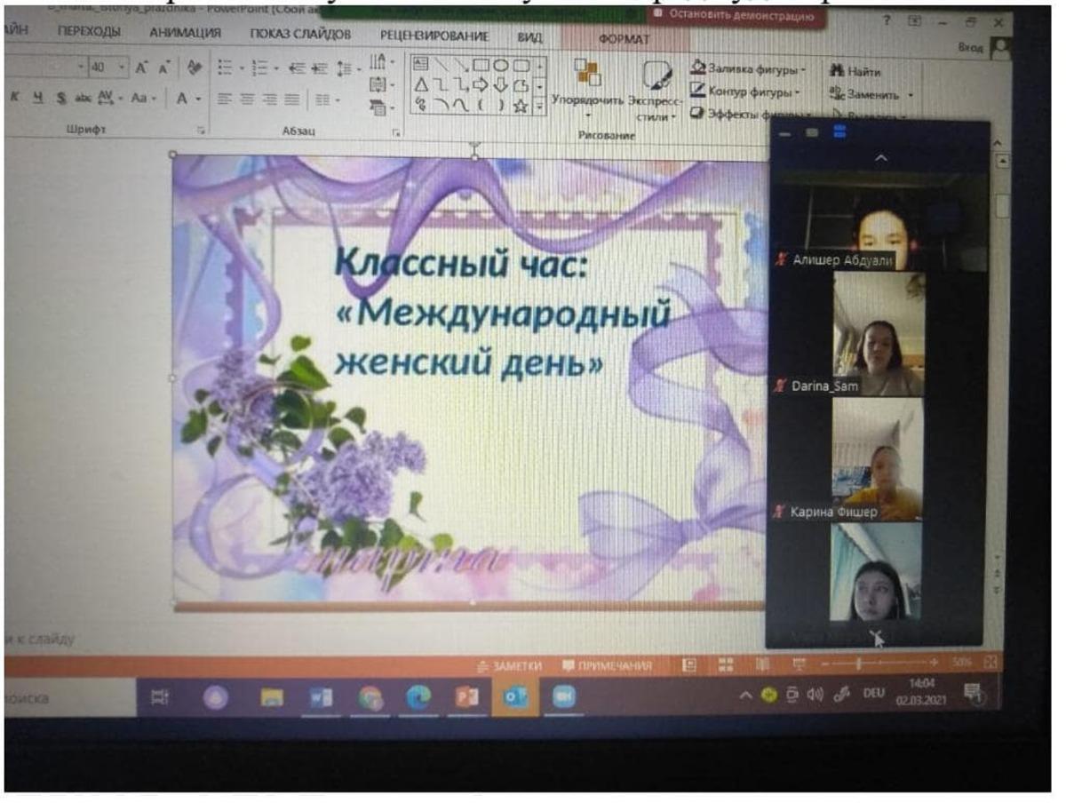Click the Упорядочить arrange icon

tap(585, 78)
